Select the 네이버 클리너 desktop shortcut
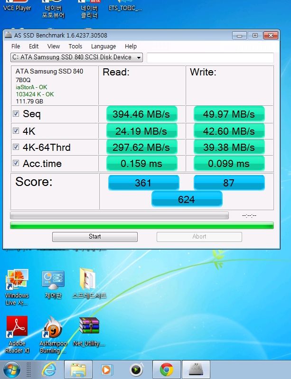 [89, 9]
